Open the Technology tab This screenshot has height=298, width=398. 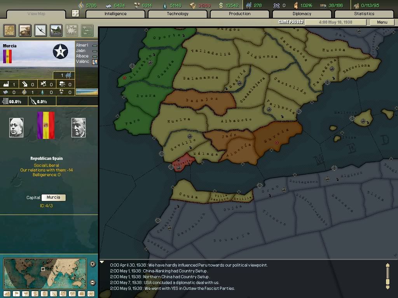(178, 14)
